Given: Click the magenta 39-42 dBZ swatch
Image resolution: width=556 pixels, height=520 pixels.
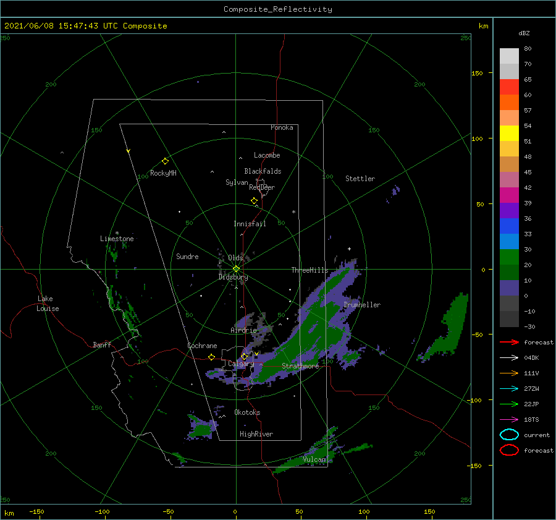Looking at the screenshot, I should click(509, 195).
